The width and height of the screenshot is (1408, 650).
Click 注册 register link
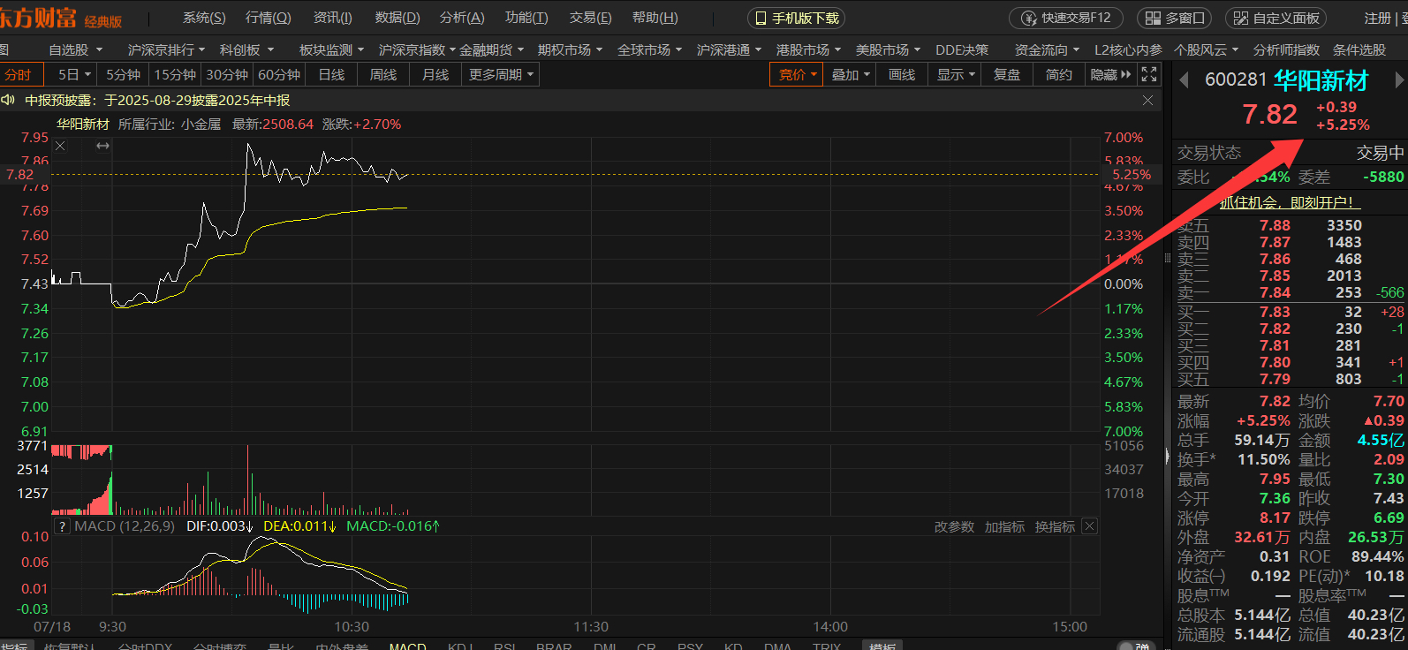1378,18
